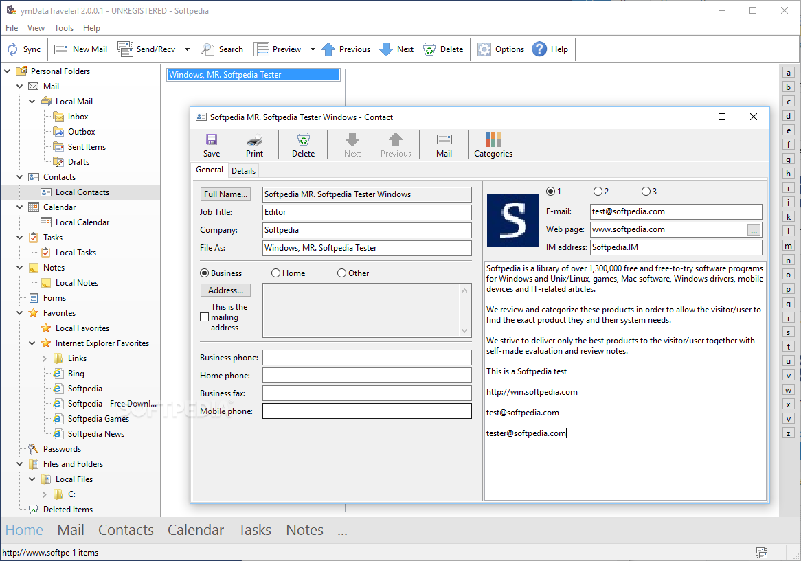Select e-mail radio option 3

[646, 192]
